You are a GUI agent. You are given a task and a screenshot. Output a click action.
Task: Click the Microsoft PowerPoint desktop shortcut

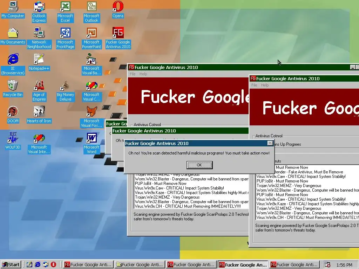(92, 38)
